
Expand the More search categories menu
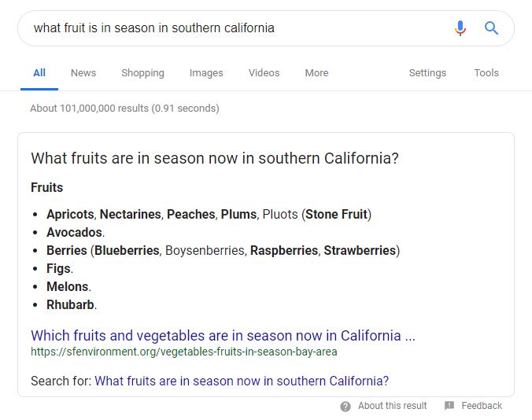[316, 73]
